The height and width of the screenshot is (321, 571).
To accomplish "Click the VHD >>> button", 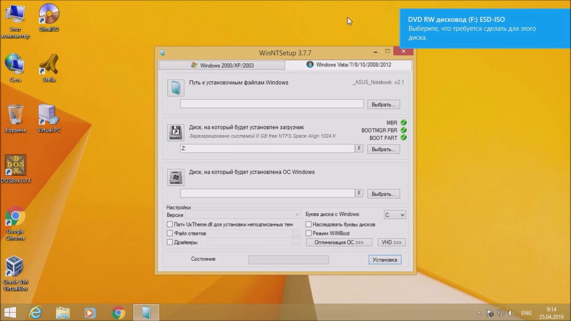I will tap(392, 243).
